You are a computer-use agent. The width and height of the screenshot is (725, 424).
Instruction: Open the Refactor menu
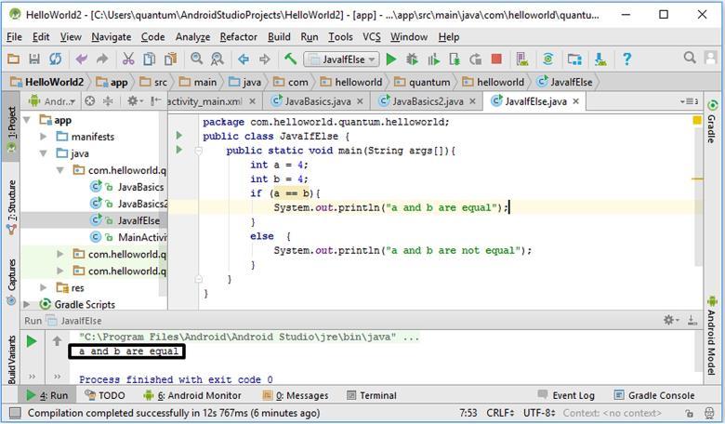pyautogui.click(x=239, y=36)
